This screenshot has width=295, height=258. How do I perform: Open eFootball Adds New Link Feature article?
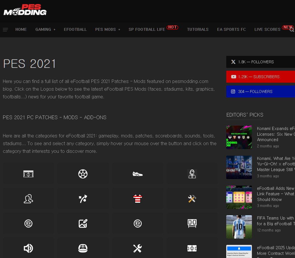point(276,194)
